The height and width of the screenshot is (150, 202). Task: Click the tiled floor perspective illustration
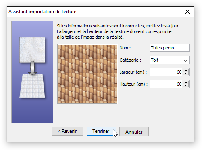point(32,86)
